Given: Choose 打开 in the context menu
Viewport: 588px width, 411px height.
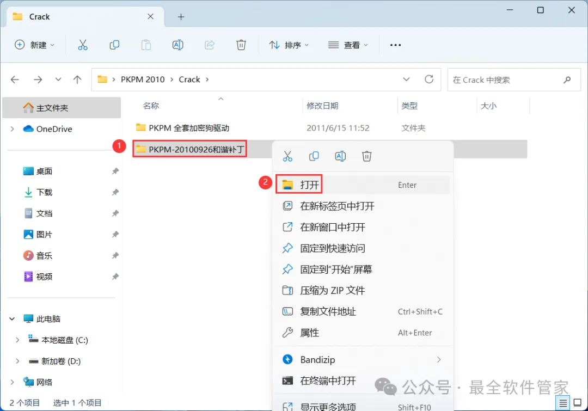Looking at the screenshot, I should click(x=363, y=185).
